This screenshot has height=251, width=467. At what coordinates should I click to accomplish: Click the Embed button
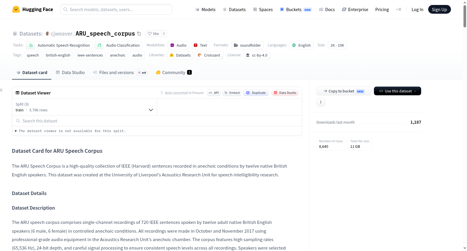tap(232, 93)
